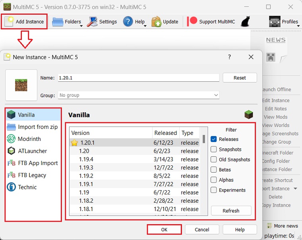
Task: Click the star icon beside version 1.20.1
Action: pos(74,143)
